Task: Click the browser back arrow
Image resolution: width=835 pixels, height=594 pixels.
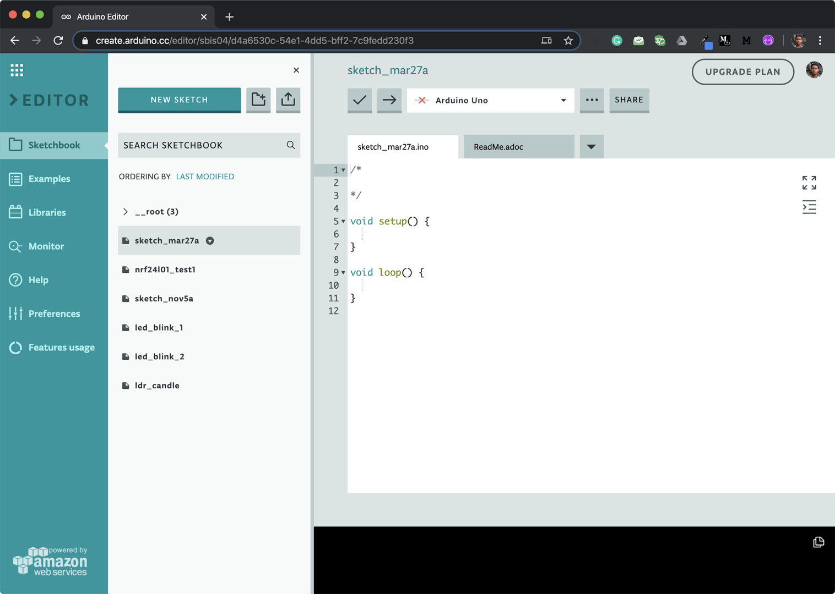Action: point(15,40)
